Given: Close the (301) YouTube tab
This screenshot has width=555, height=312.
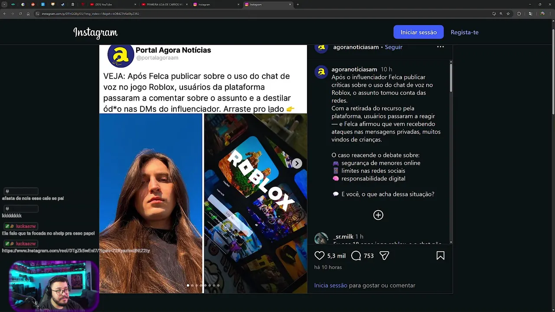Looking at the screenshot, I should tap(135, 4).
